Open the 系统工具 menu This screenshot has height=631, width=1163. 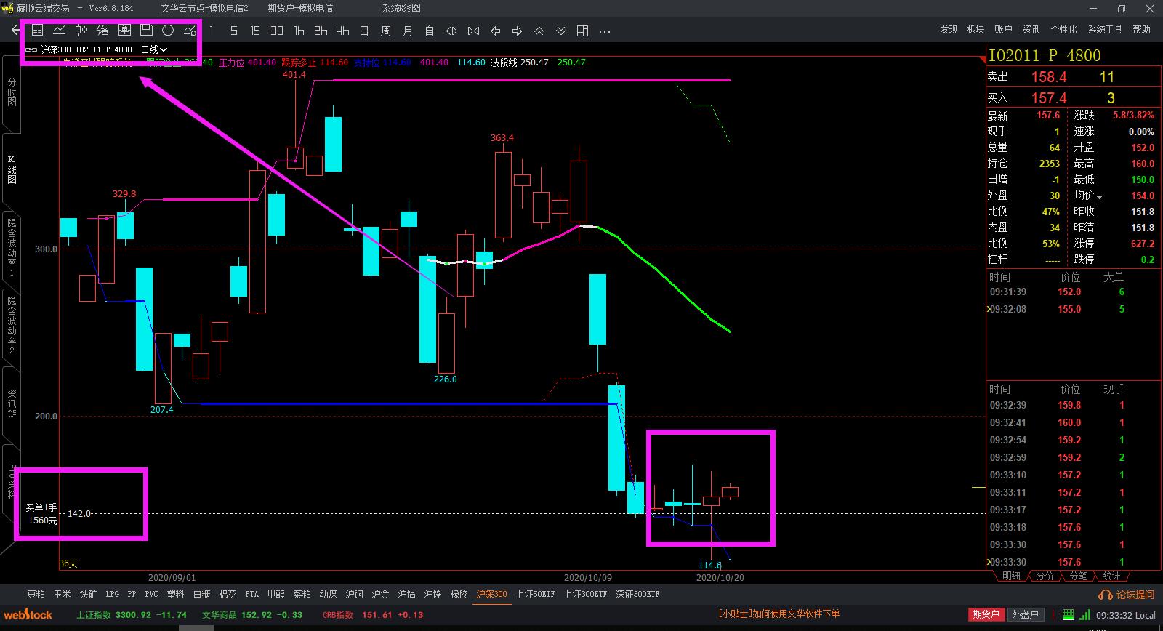(x=1104, y=29)
